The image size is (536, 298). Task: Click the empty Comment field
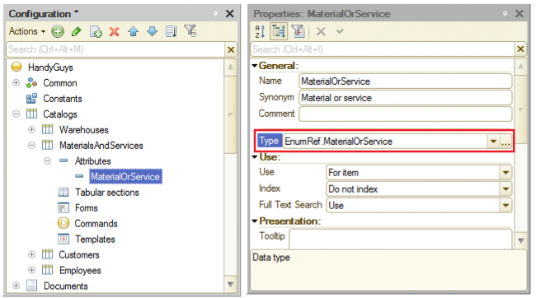point(406,114)
